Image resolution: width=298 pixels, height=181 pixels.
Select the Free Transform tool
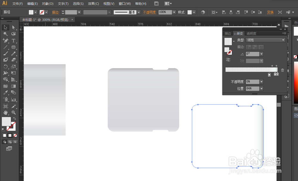pos(13,73)
